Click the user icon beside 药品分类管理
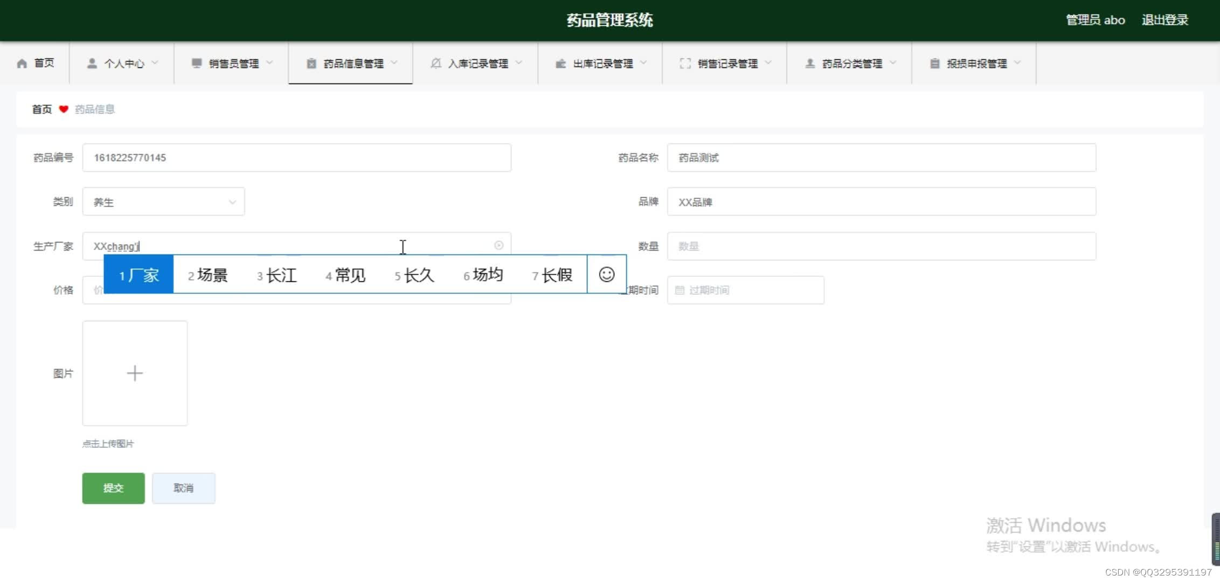Image resolution: width=1220 pixels, height=582 pixels. pos(810,64)
